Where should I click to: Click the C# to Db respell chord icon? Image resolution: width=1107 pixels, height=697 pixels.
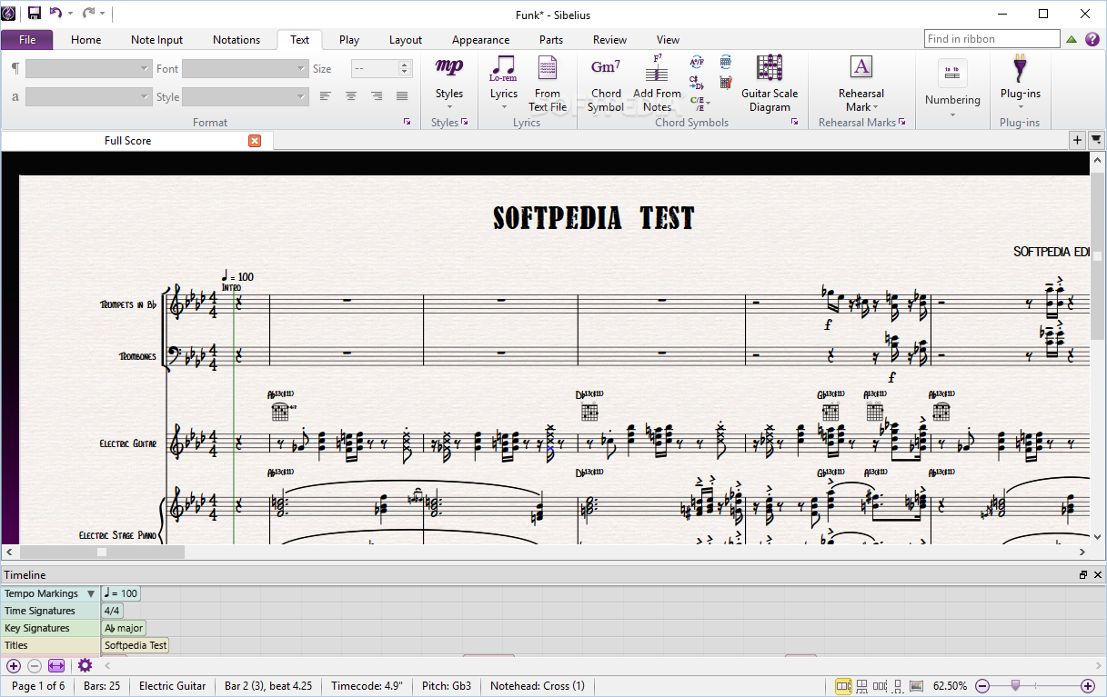(x=697, y=82)
